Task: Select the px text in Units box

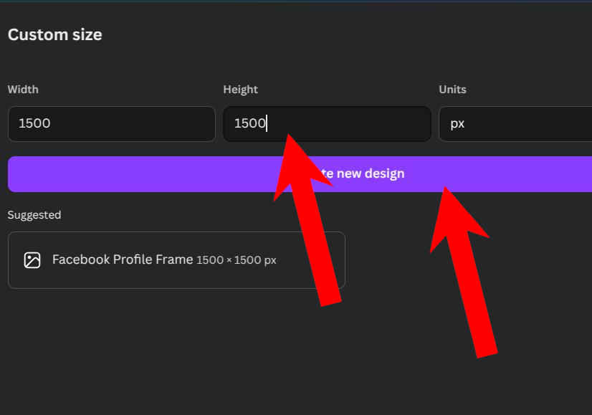Action: [x=457, y=124]
